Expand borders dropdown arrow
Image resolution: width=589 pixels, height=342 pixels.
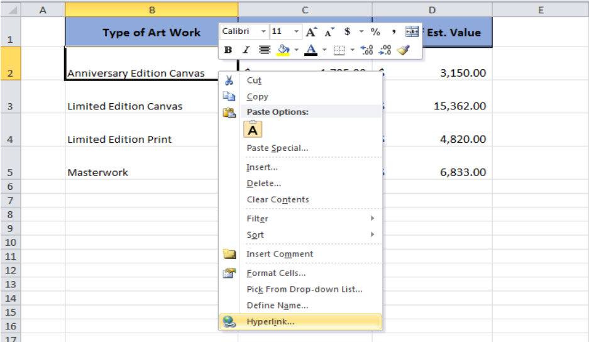coord(353,50)
